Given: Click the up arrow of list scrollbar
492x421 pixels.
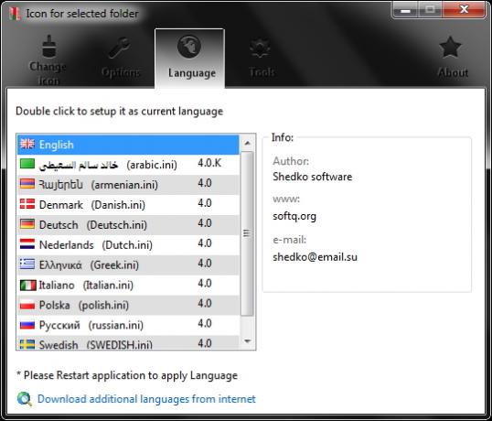Looking at the screenshot, I should (x=247, y=143).
